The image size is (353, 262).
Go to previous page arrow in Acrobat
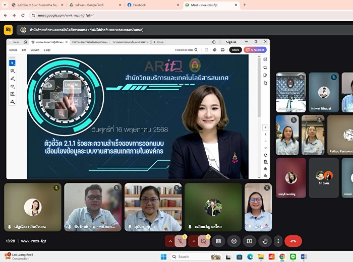265,141
